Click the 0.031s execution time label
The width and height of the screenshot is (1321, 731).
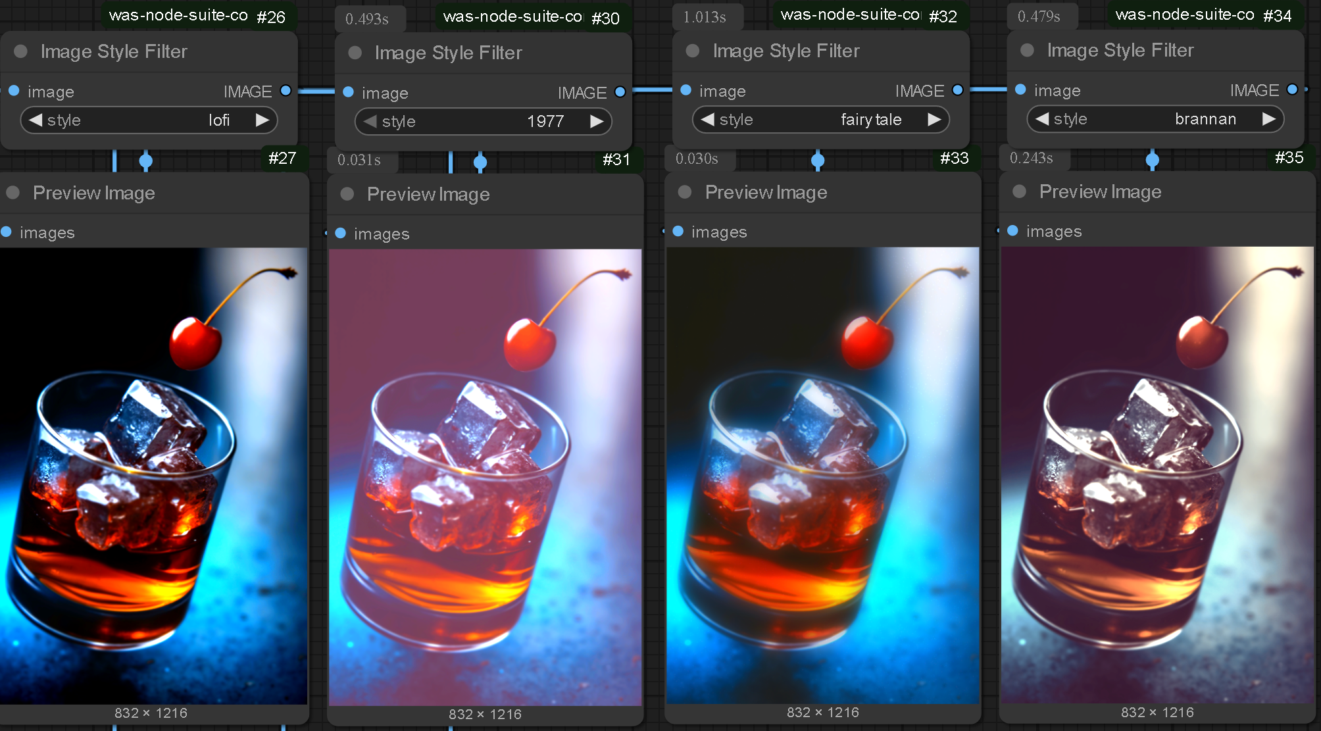[359, 160]
